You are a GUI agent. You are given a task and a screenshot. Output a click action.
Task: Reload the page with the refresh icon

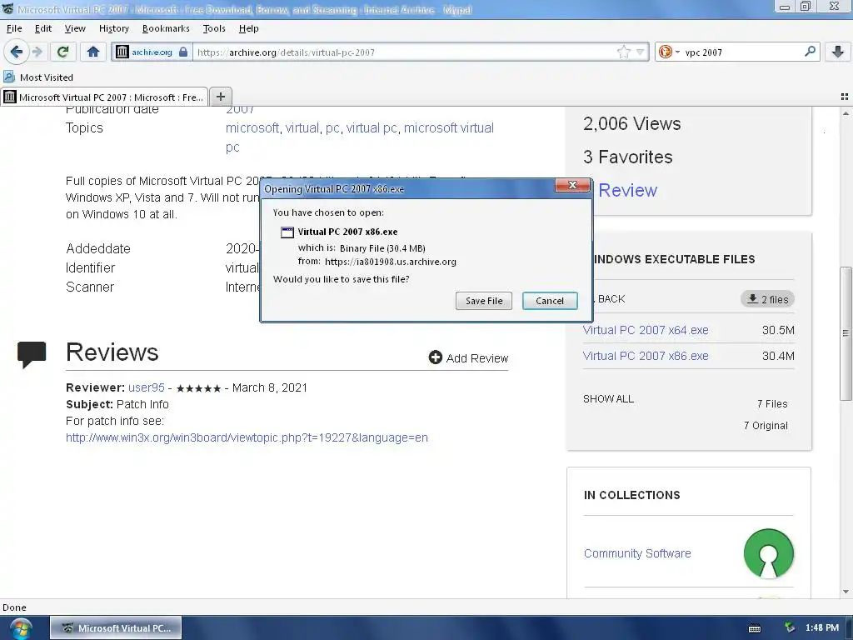62,52
